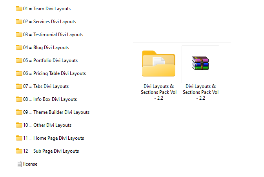Viewport: 264px width, 177px height.
Task: Click the folder icon for 07 = Tabs Divi Layouts
Action: pyautogui.click(x=19, y=86)
